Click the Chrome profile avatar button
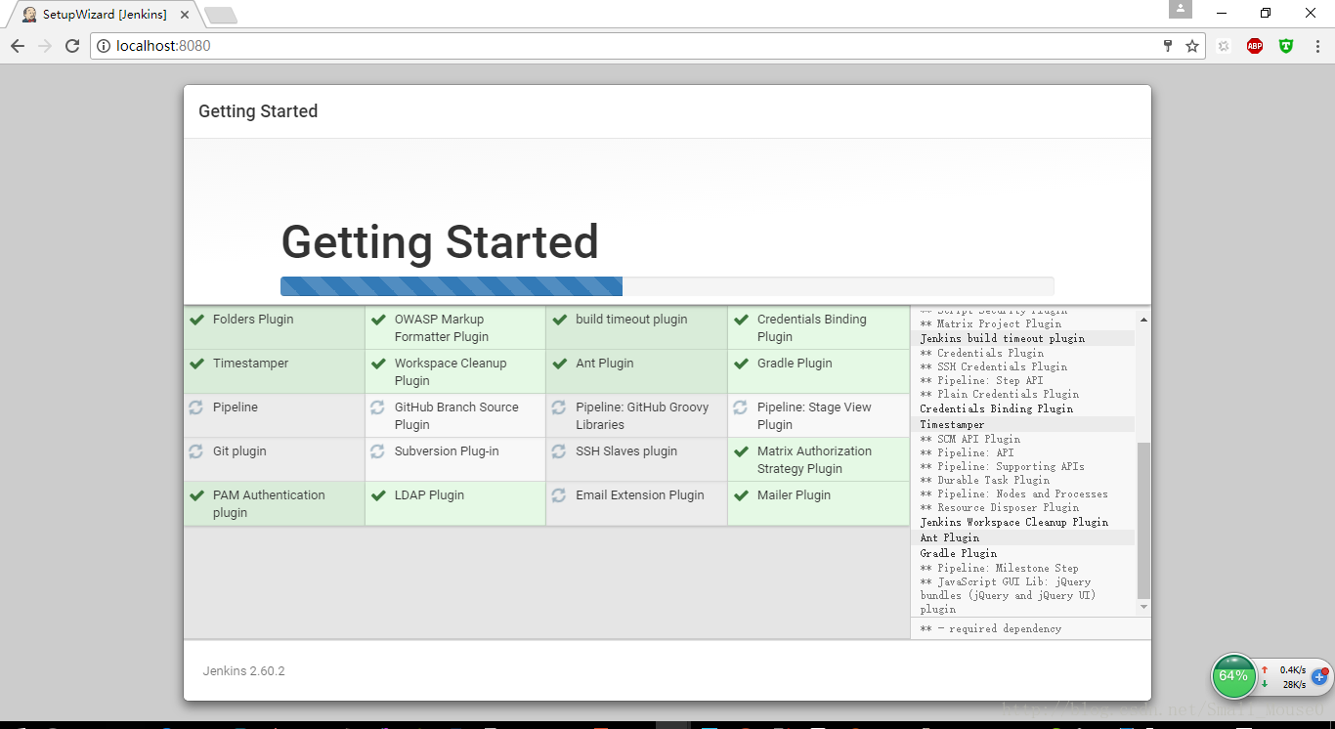Screen dimensions: 1335x729 [1181, 9]
